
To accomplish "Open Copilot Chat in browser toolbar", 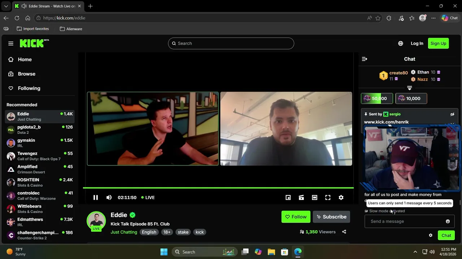I will [x=450, y=18].
